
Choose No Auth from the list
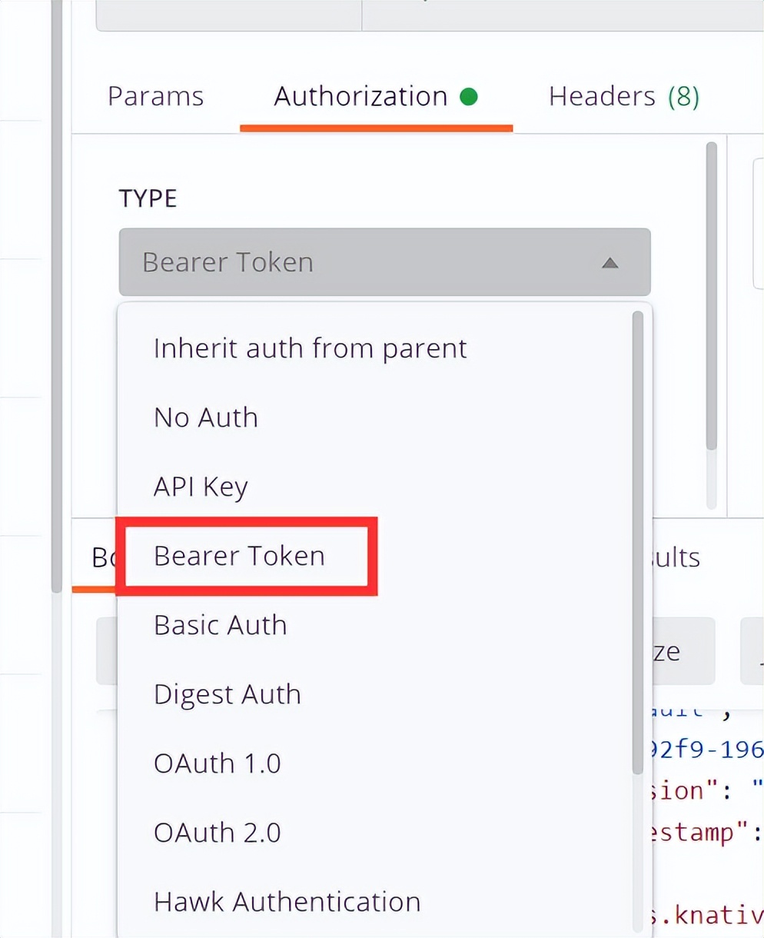(206, 417)
